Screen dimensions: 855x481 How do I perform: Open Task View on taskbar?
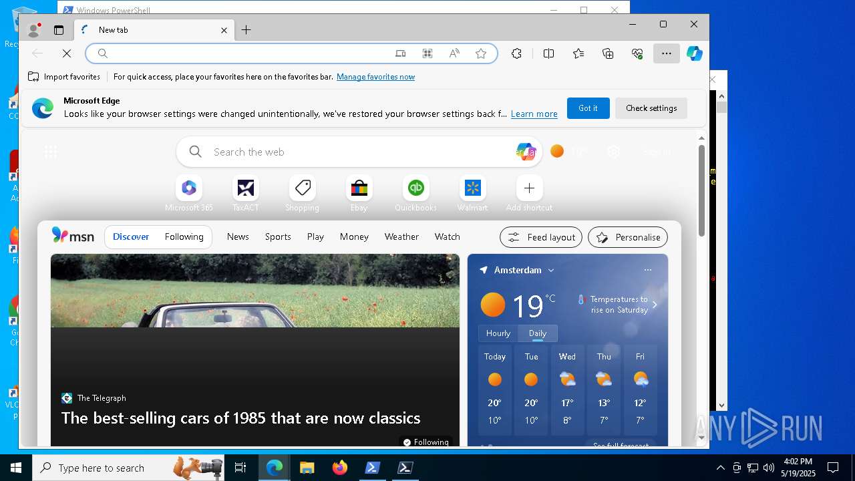(240, 468)
